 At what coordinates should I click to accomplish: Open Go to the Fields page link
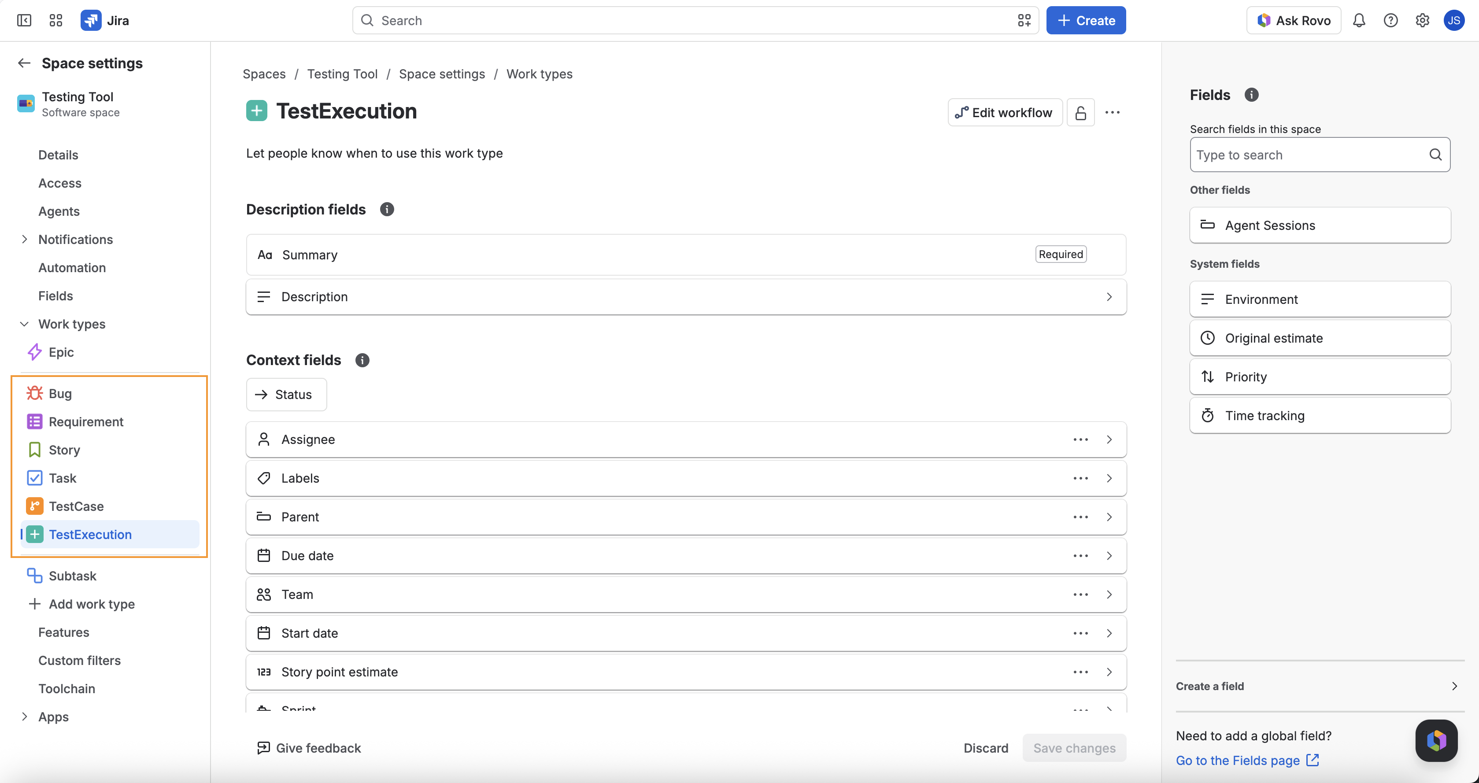point(1247,760)
